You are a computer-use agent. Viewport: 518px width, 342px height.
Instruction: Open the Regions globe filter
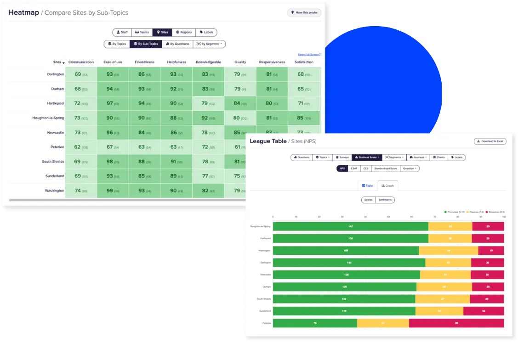pyautogui.click(x=183, y=32)
